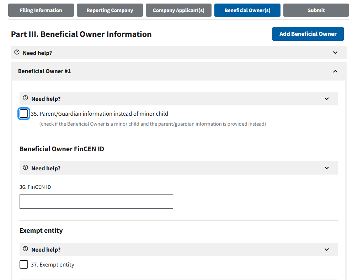Focus the 36. FinCEN ID input field

pos(96,202)
